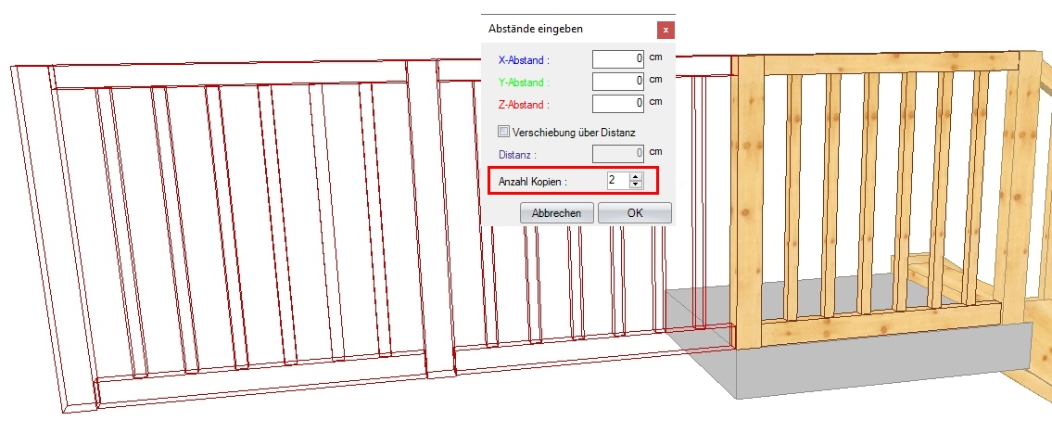Click the Verschiebung über Distanz label text
1052x433 pixels.
(573, 133)
